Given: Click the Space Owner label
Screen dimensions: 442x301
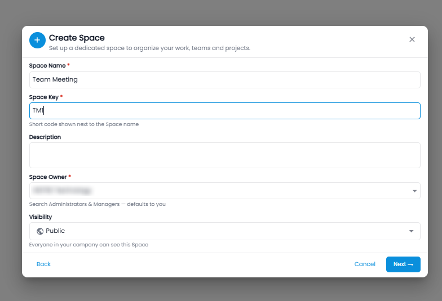Looking at the screenshot, I should click(48, 177).
